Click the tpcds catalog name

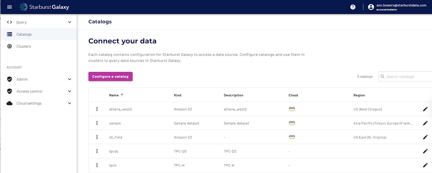114,151
